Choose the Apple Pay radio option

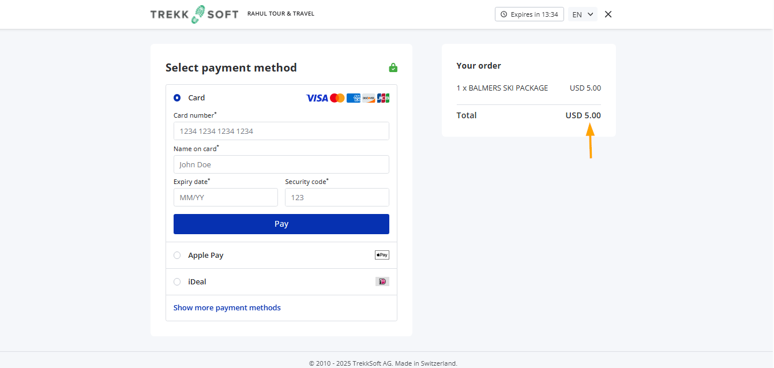coord(177,255)
